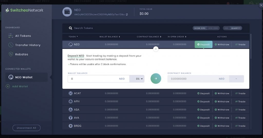Confirm deposit with green arrow button
This screenshot has width=263, height=138.
pyautogui.click(x=156, y=78)
